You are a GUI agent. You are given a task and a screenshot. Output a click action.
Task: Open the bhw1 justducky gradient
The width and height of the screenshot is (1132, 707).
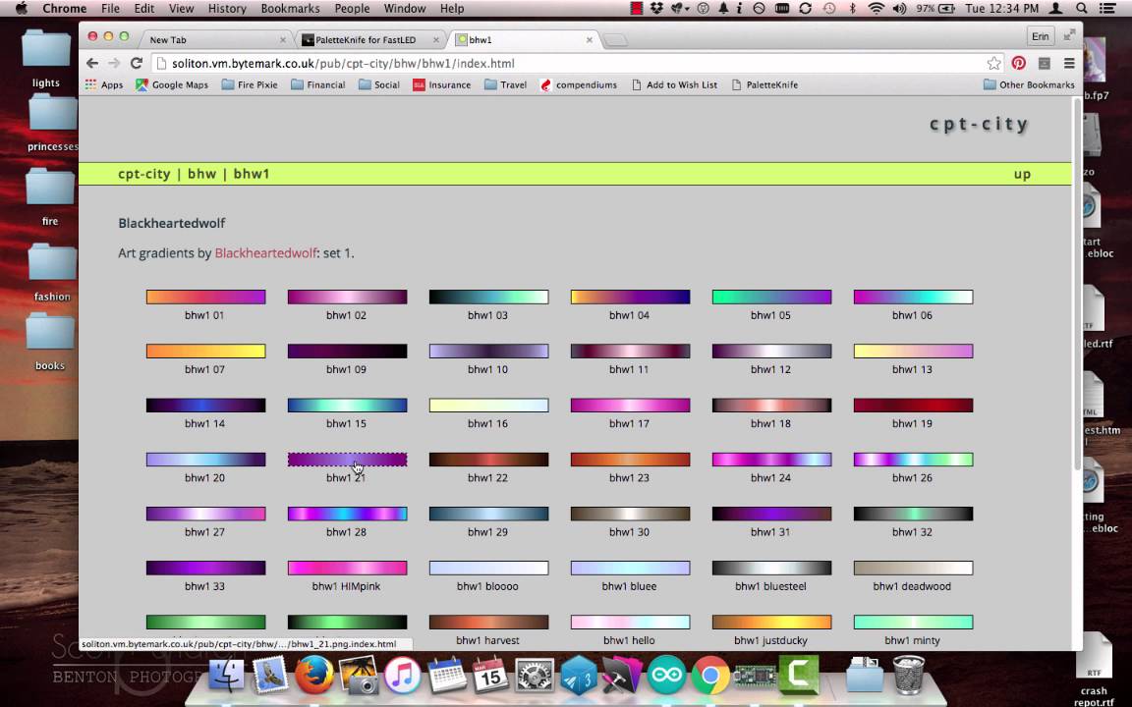click(771, 623)
